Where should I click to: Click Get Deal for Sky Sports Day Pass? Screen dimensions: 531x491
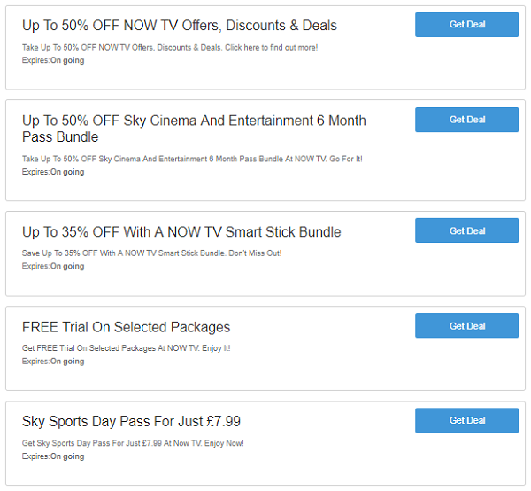click(466, 420)
